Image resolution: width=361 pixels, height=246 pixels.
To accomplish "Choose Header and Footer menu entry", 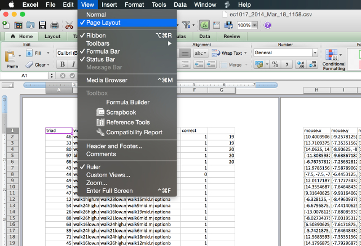I will coord(127,146).
